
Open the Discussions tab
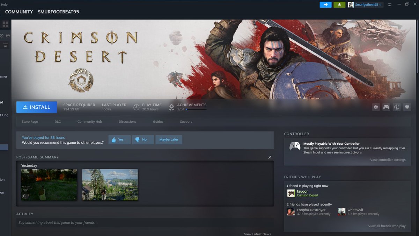pos(127,122)
